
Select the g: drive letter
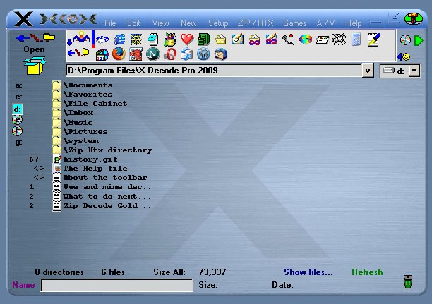(x=18, y=142)
